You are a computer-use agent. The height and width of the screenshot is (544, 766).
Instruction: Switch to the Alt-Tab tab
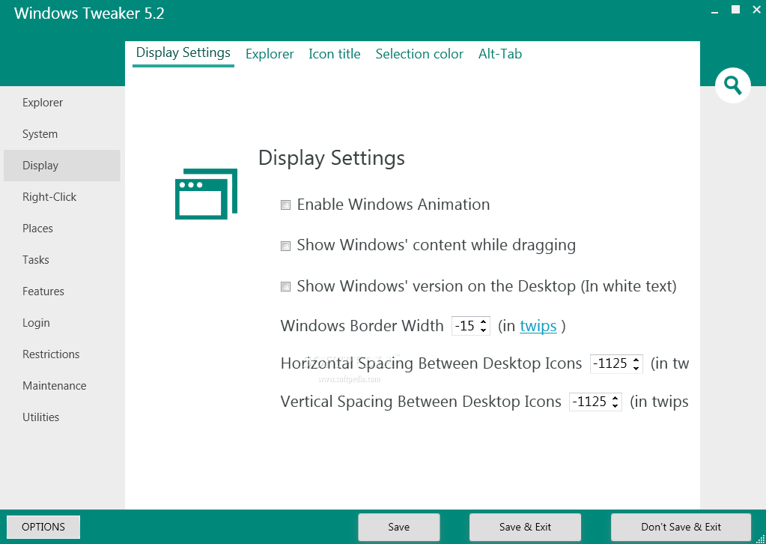point(500,54)
